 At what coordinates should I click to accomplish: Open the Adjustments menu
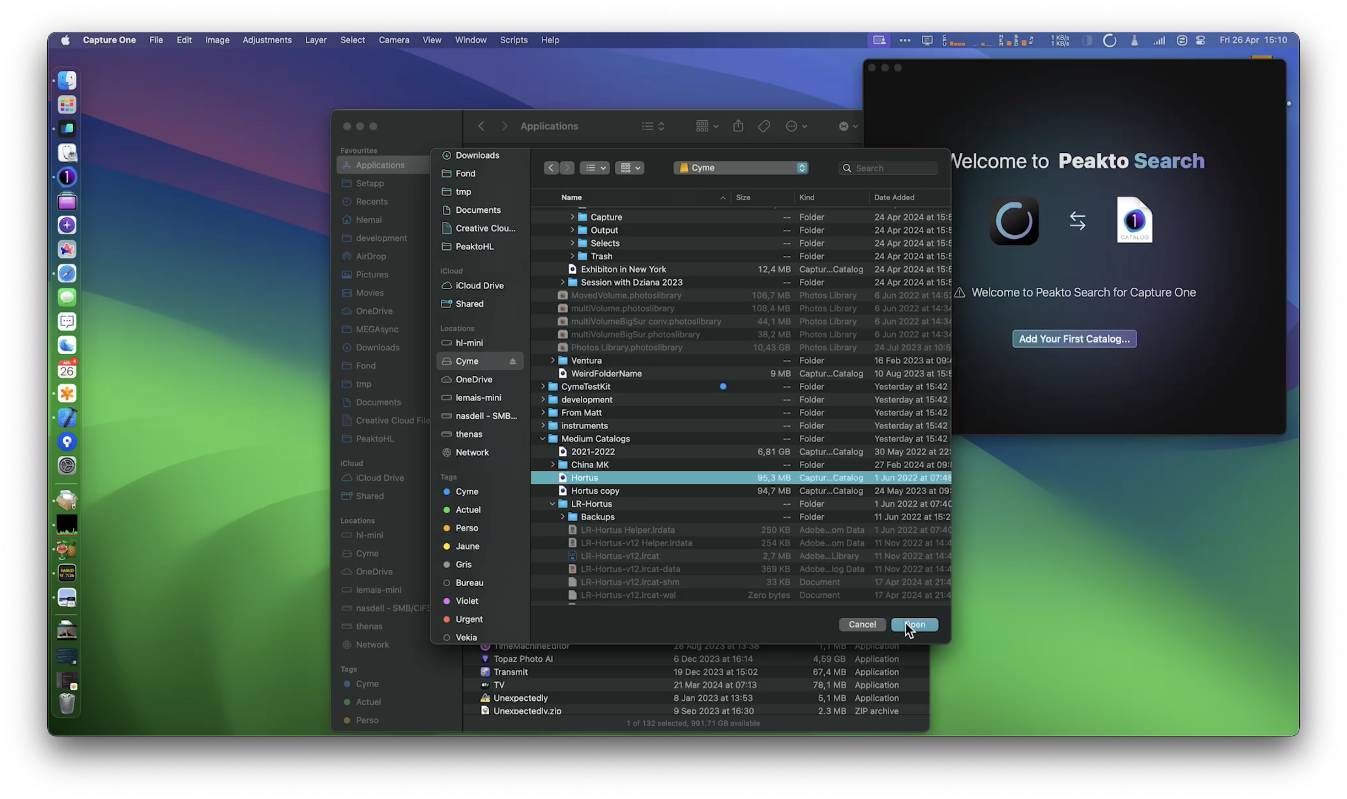click(267, 40)
